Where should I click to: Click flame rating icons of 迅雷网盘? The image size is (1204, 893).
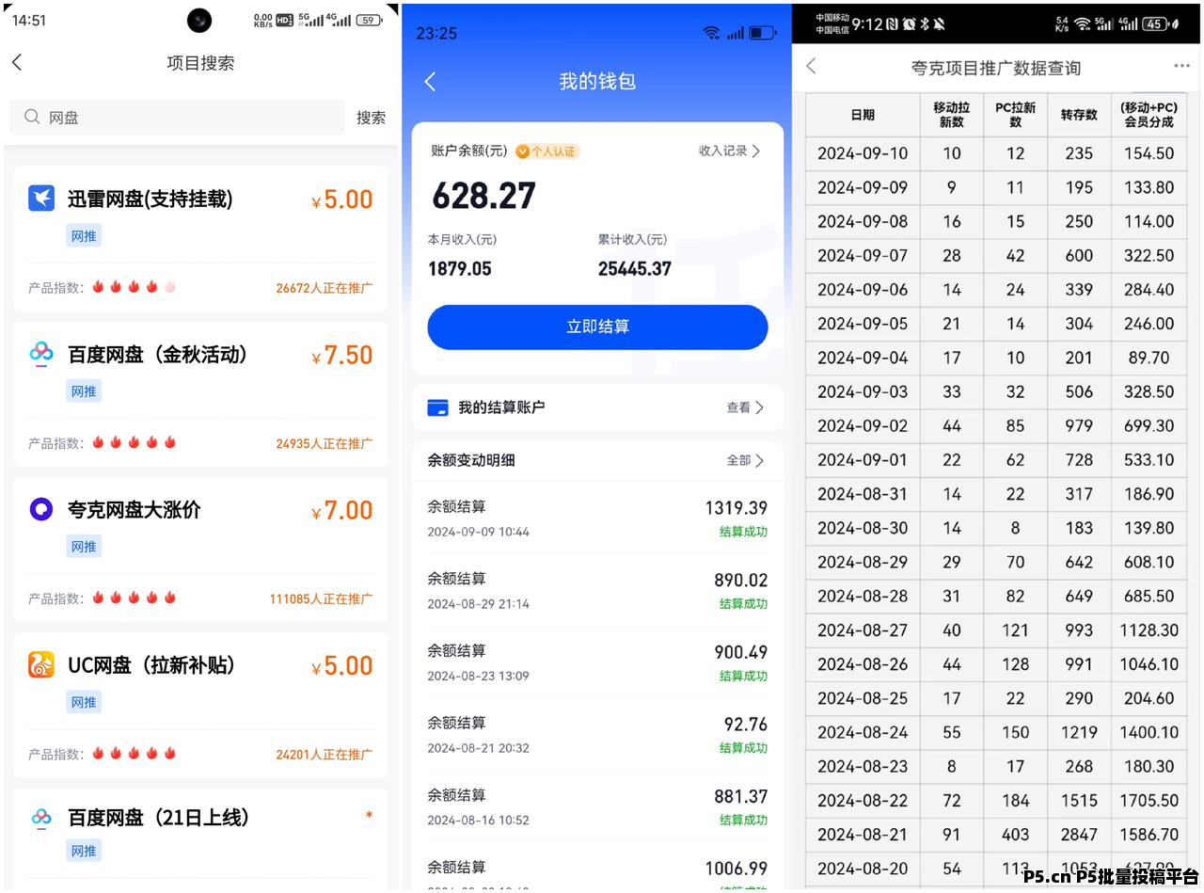point(134,287)
